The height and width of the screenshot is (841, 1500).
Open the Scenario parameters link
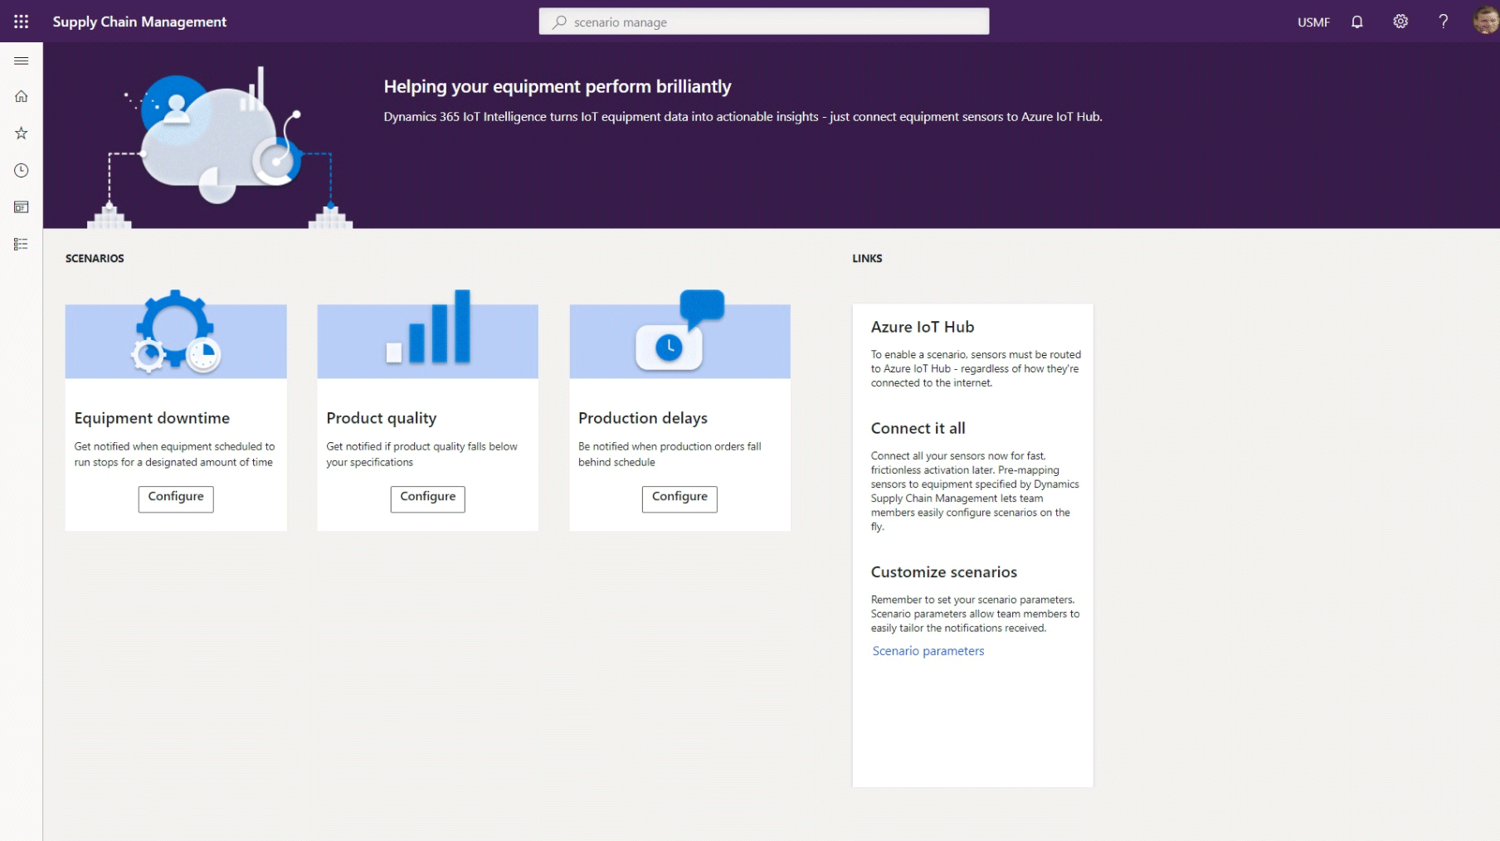point(928,651)
